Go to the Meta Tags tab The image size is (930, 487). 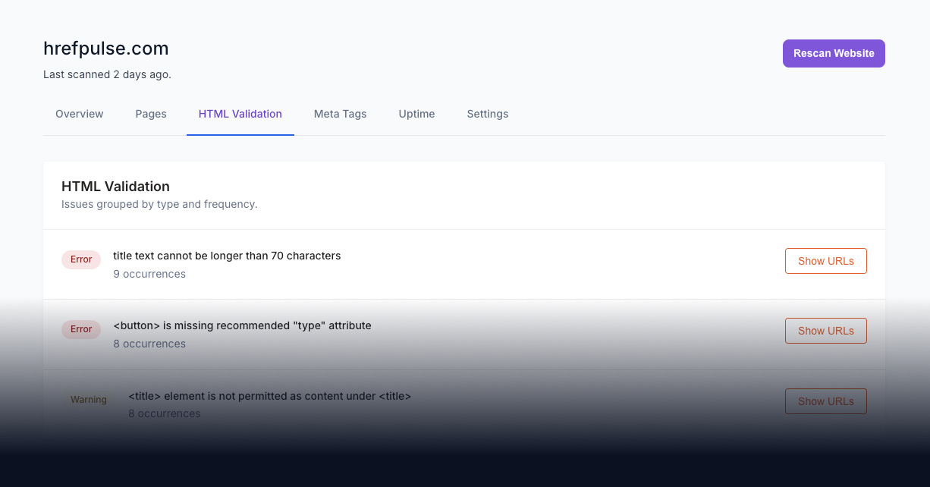[x=341, y=114]
